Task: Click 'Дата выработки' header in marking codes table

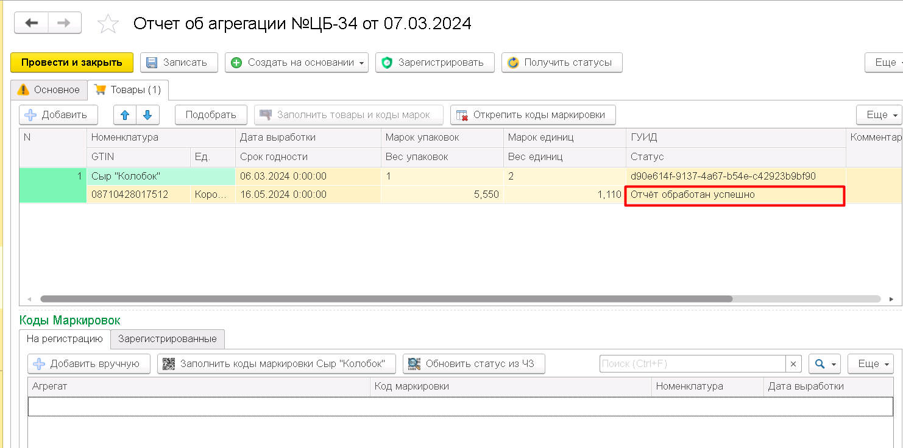Action: click(829, 386)
